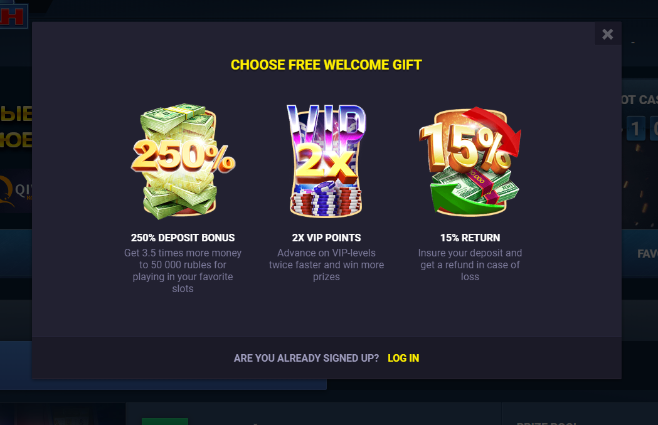The height and width of the screenshot is (425, 658).
Task: Click the 'Insure your deposit' description
Action: [470, 265]
